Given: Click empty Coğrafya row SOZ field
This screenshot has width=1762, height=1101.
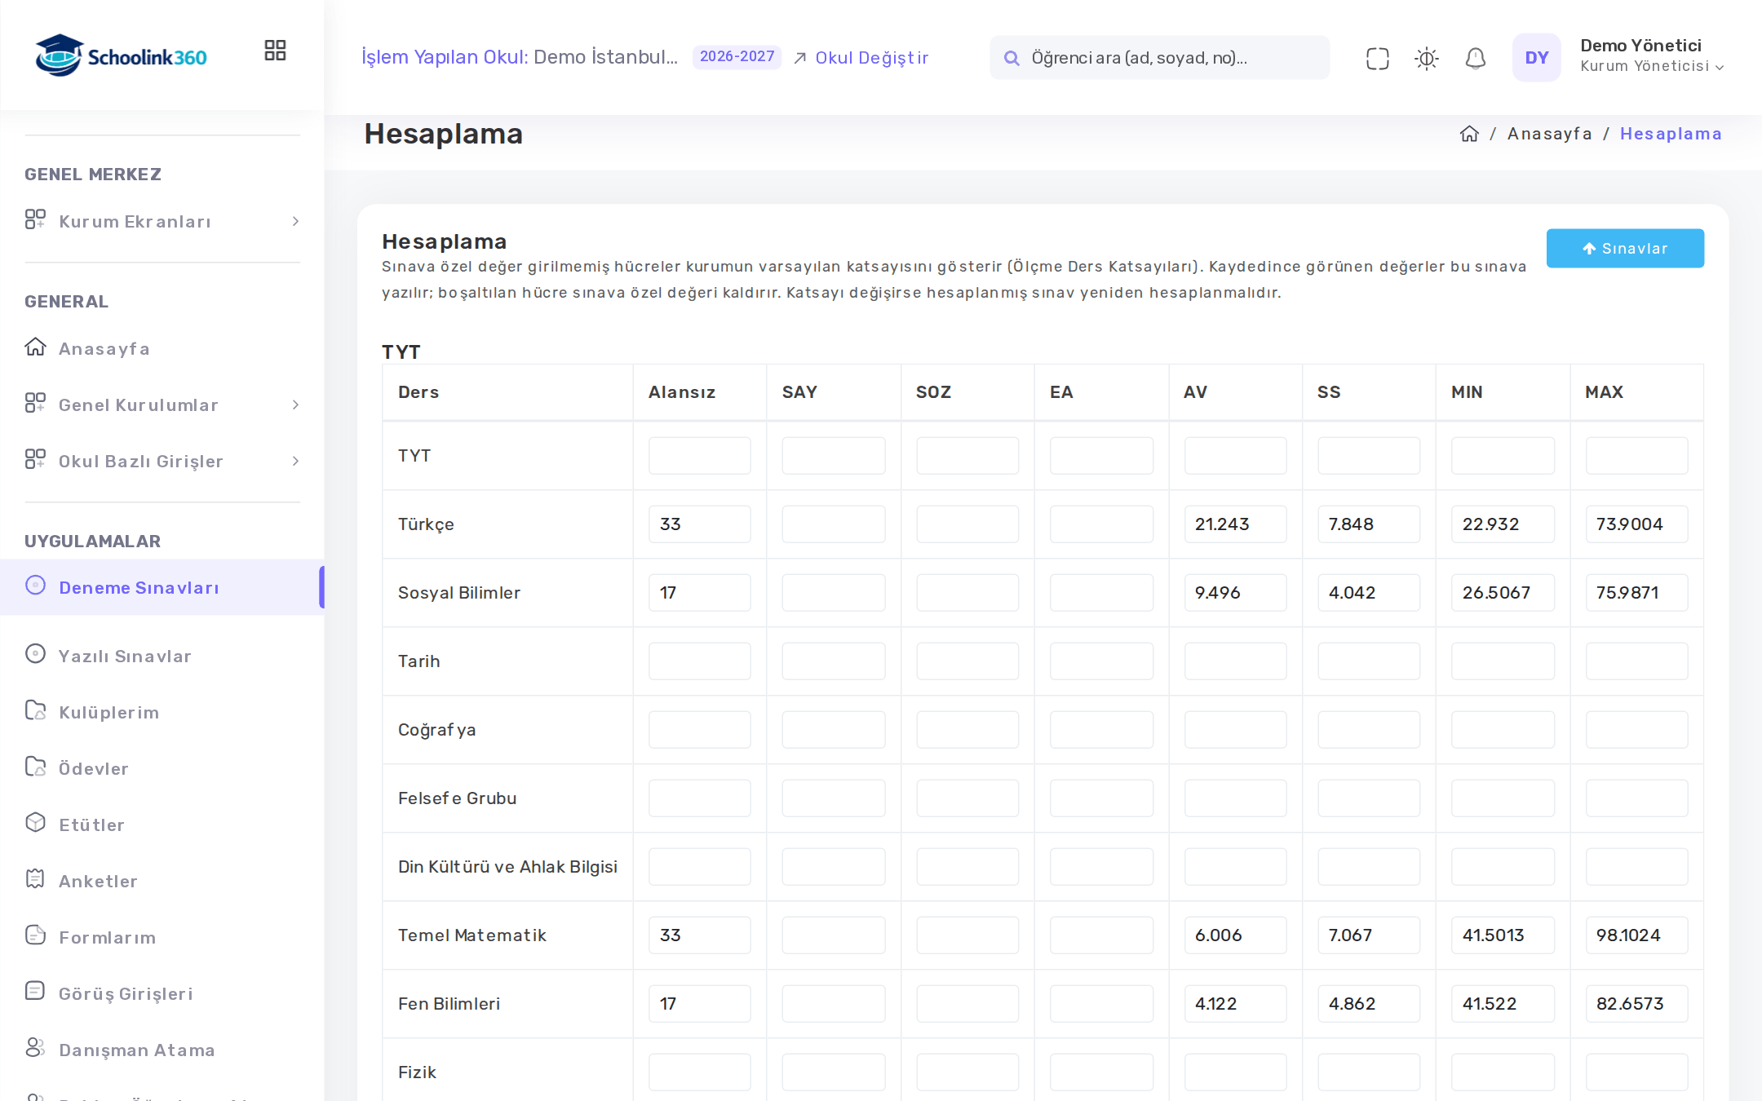Looking at the screenshot, I should [x=967, y=729].
